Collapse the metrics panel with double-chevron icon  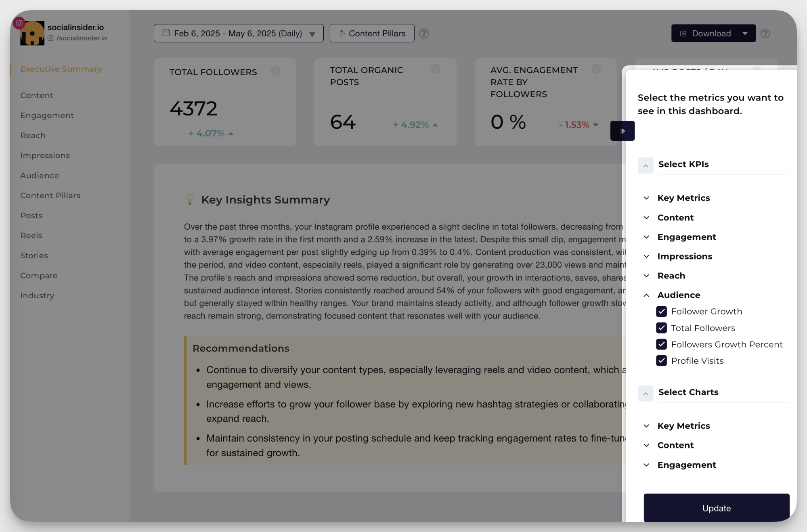622,130
